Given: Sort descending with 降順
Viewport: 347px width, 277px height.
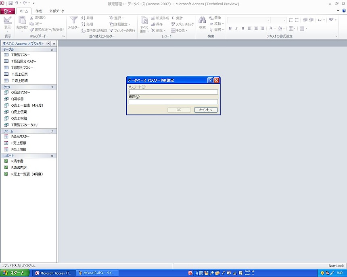Looking at the screenshot, I should (87, 24).
